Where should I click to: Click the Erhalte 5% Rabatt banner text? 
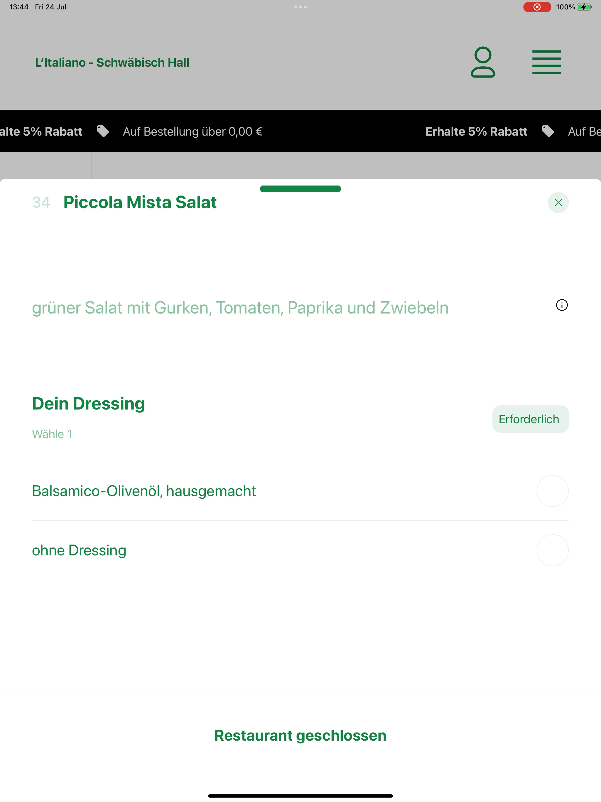pos(476,131)
